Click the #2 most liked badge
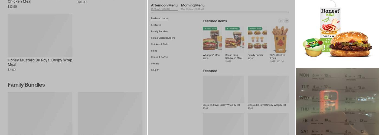 coord(233,29)
